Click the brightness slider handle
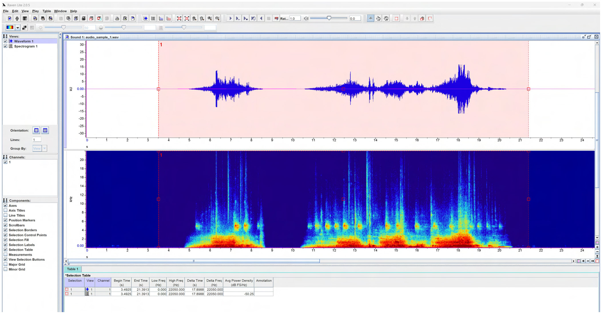 pos(64,27)
